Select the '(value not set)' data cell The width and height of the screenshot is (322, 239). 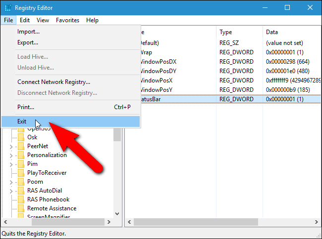[284, 43]
